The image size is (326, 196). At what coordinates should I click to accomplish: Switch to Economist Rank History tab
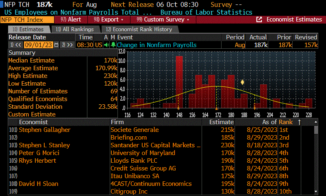(x=139, y=29)
